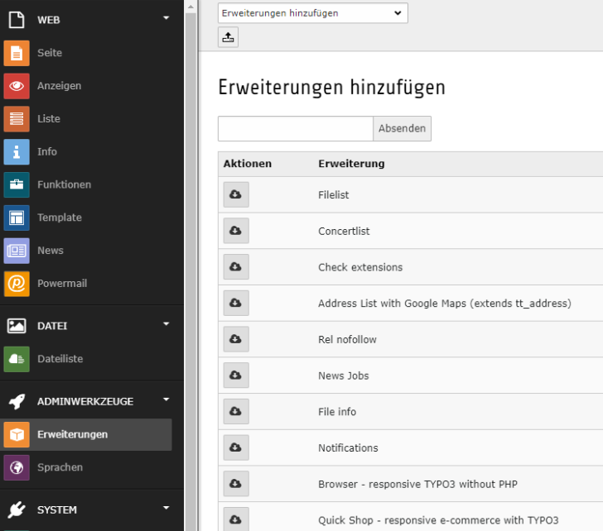This screenshot has height=531, width=603.
Task: Click the ADMINWERKZEUGE rocket icon
Action: [x=17, y=402]
